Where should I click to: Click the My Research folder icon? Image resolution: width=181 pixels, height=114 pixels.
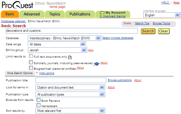coord(102,13)
